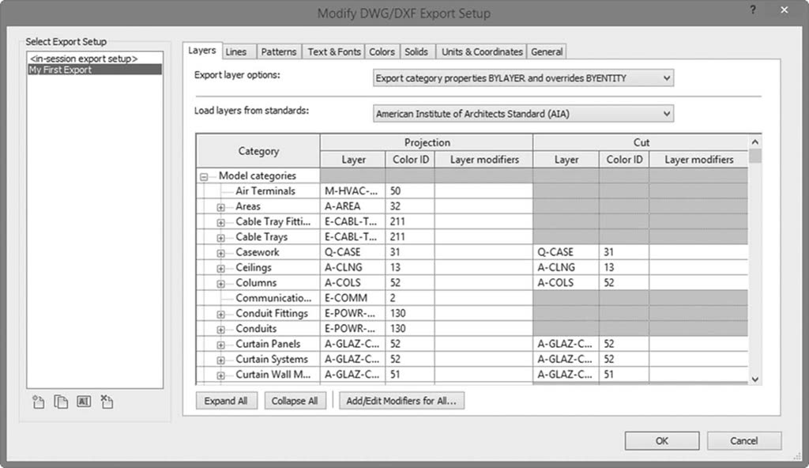Viewport: 809px width, 468px height.
Task: Create a new export setup icon
Action: pyautogui.click(x=38, y=402)
